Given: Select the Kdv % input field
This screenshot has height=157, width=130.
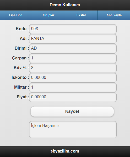Looking at the screenshot, I should 73,68.
